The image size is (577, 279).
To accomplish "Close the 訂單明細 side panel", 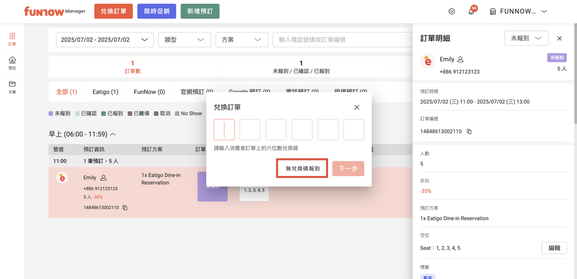I will point(559,39).
